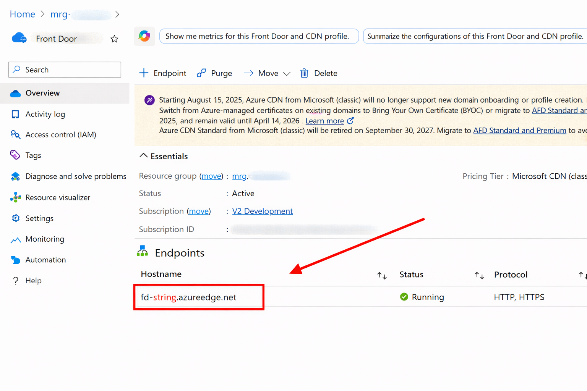Add a new Endpoint
The image size is (587, 391).
click(163, 73)
